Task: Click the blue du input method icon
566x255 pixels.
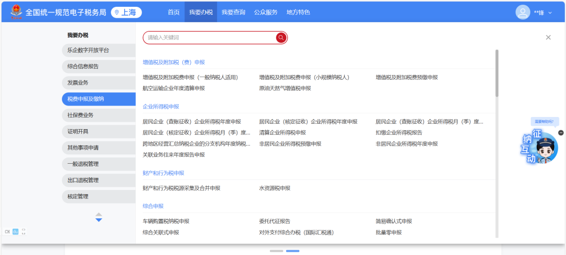Action: coord(15,231)
